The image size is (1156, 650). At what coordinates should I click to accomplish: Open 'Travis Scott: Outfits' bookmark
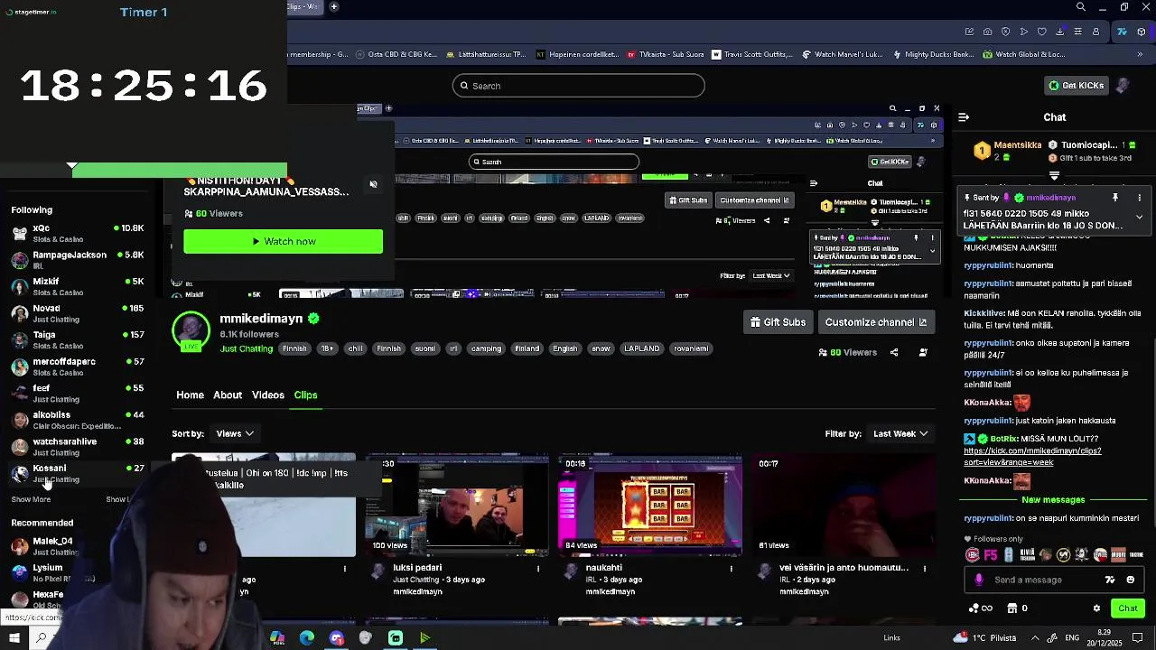tap(752, 54)
